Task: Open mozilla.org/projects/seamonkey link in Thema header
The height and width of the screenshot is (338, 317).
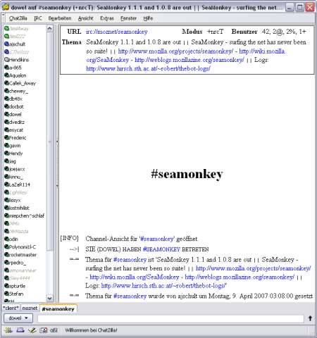Action: (x=175, y=51)
